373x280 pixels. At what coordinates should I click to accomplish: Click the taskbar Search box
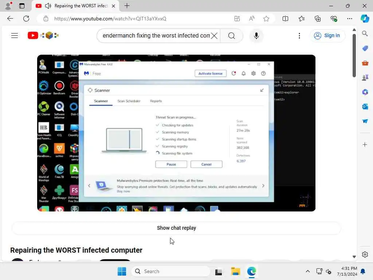(171, 271)
